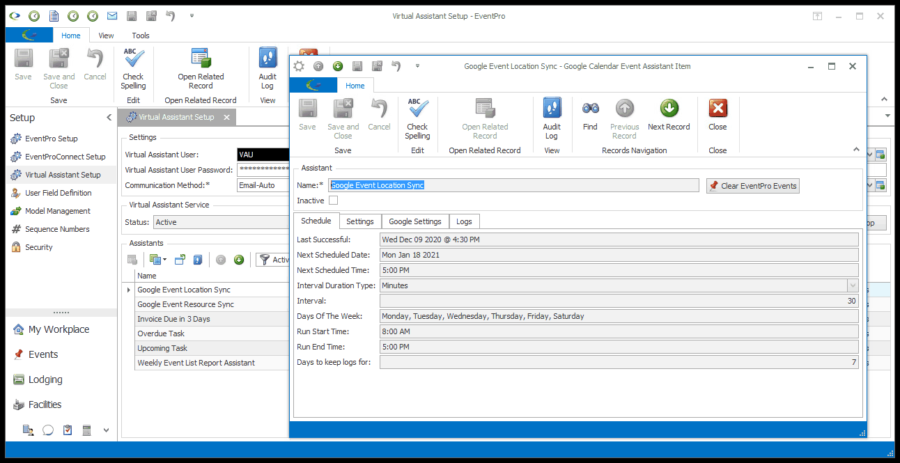Click green down arrow in dialog quick access toolbar
The image size is (900, 463).
338,66
